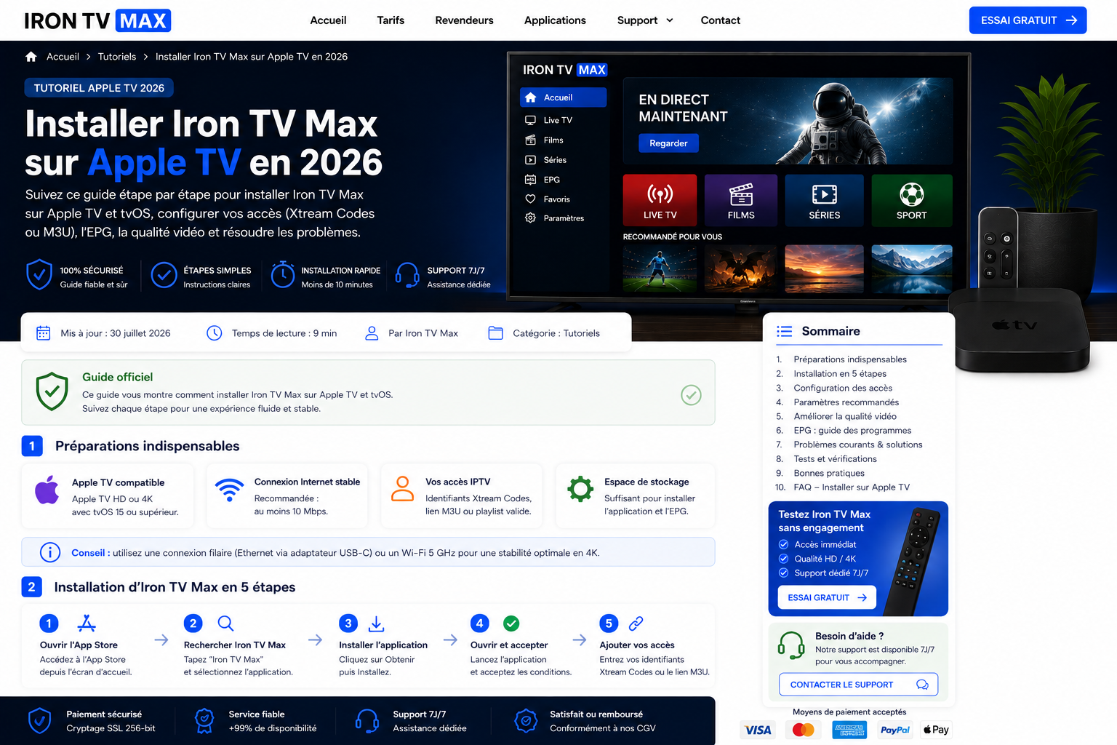Viewport: 1117px width, 745px height.
Task: Click the download icon in step 3
Action: tap(377, 624)
